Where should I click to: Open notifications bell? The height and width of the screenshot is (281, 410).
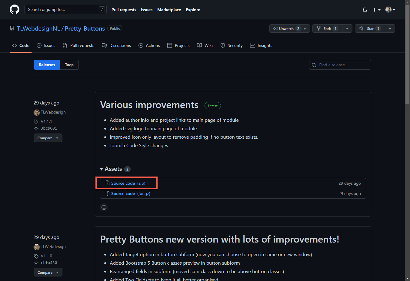point(365,9)
